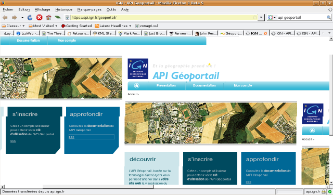
Task: Expand the Most Visited bookmarks folder
Action: point(43,25)
